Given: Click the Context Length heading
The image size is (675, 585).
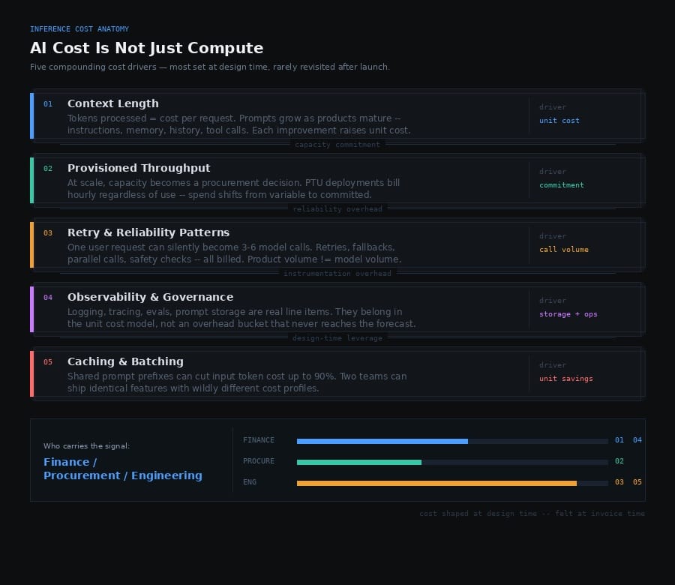Looking at the screenshot, I should (112, 103).
